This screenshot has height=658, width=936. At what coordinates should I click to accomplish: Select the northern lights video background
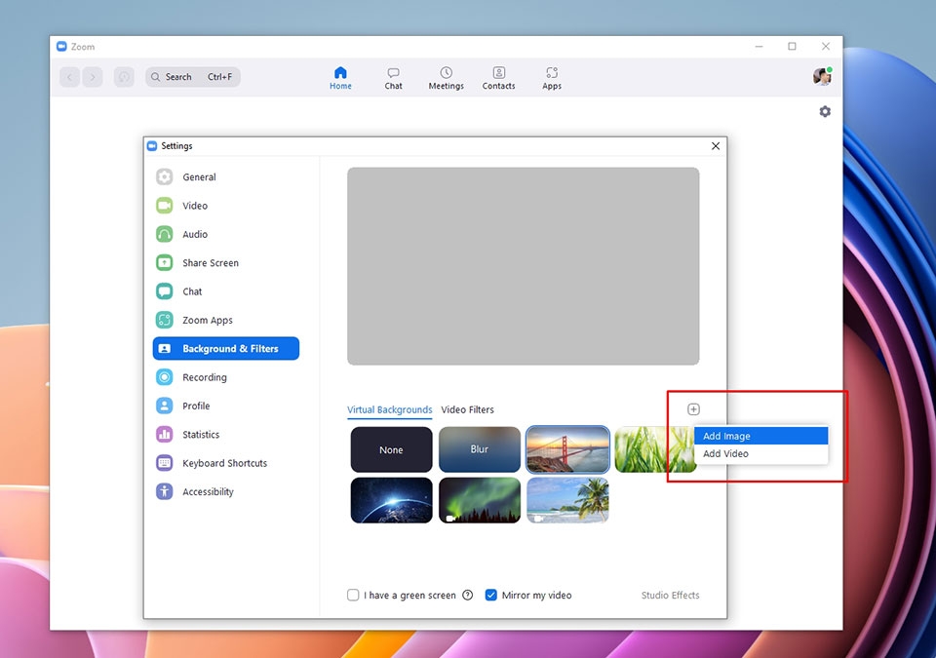click(x=480, y=500)
